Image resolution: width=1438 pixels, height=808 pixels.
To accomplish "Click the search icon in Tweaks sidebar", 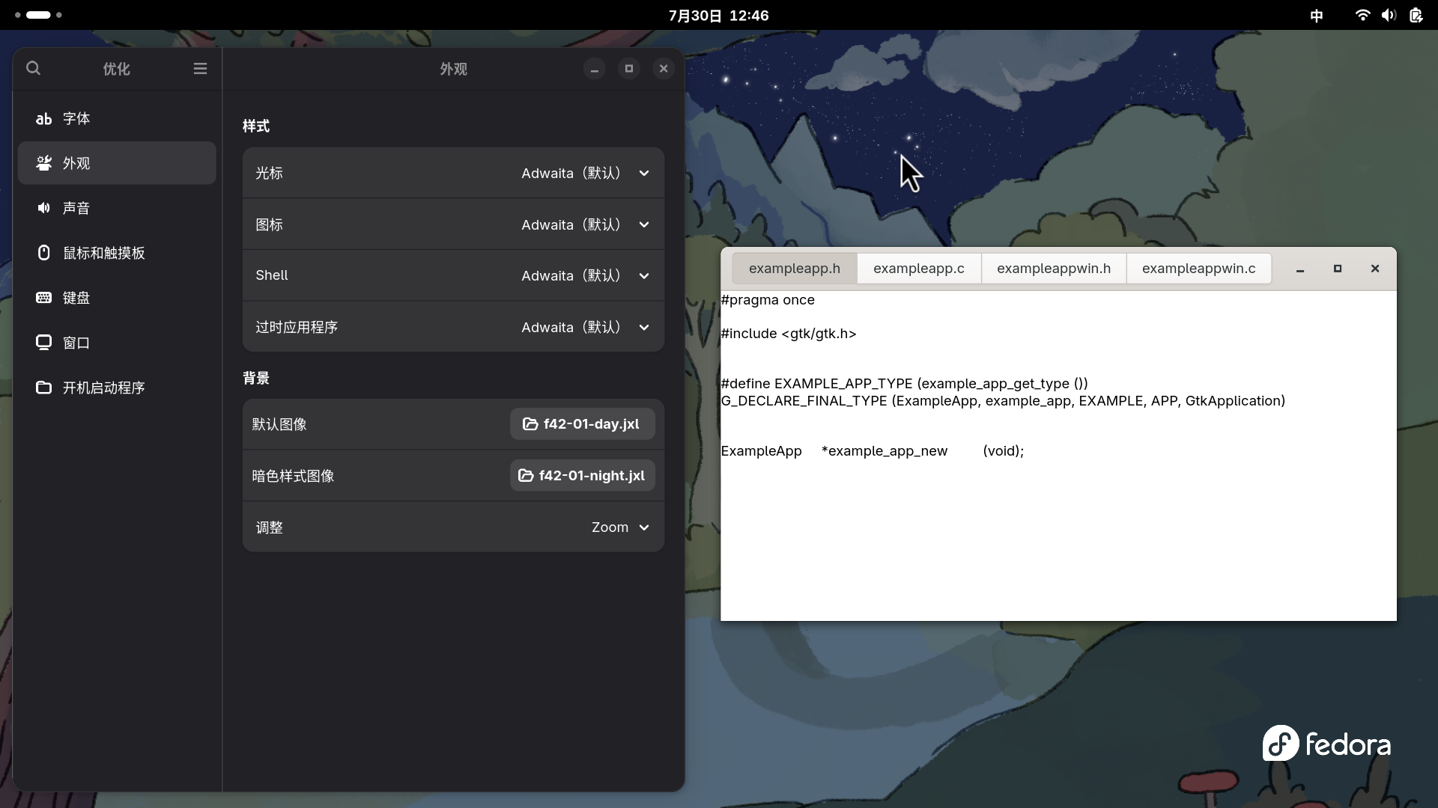I will point(33,68).
